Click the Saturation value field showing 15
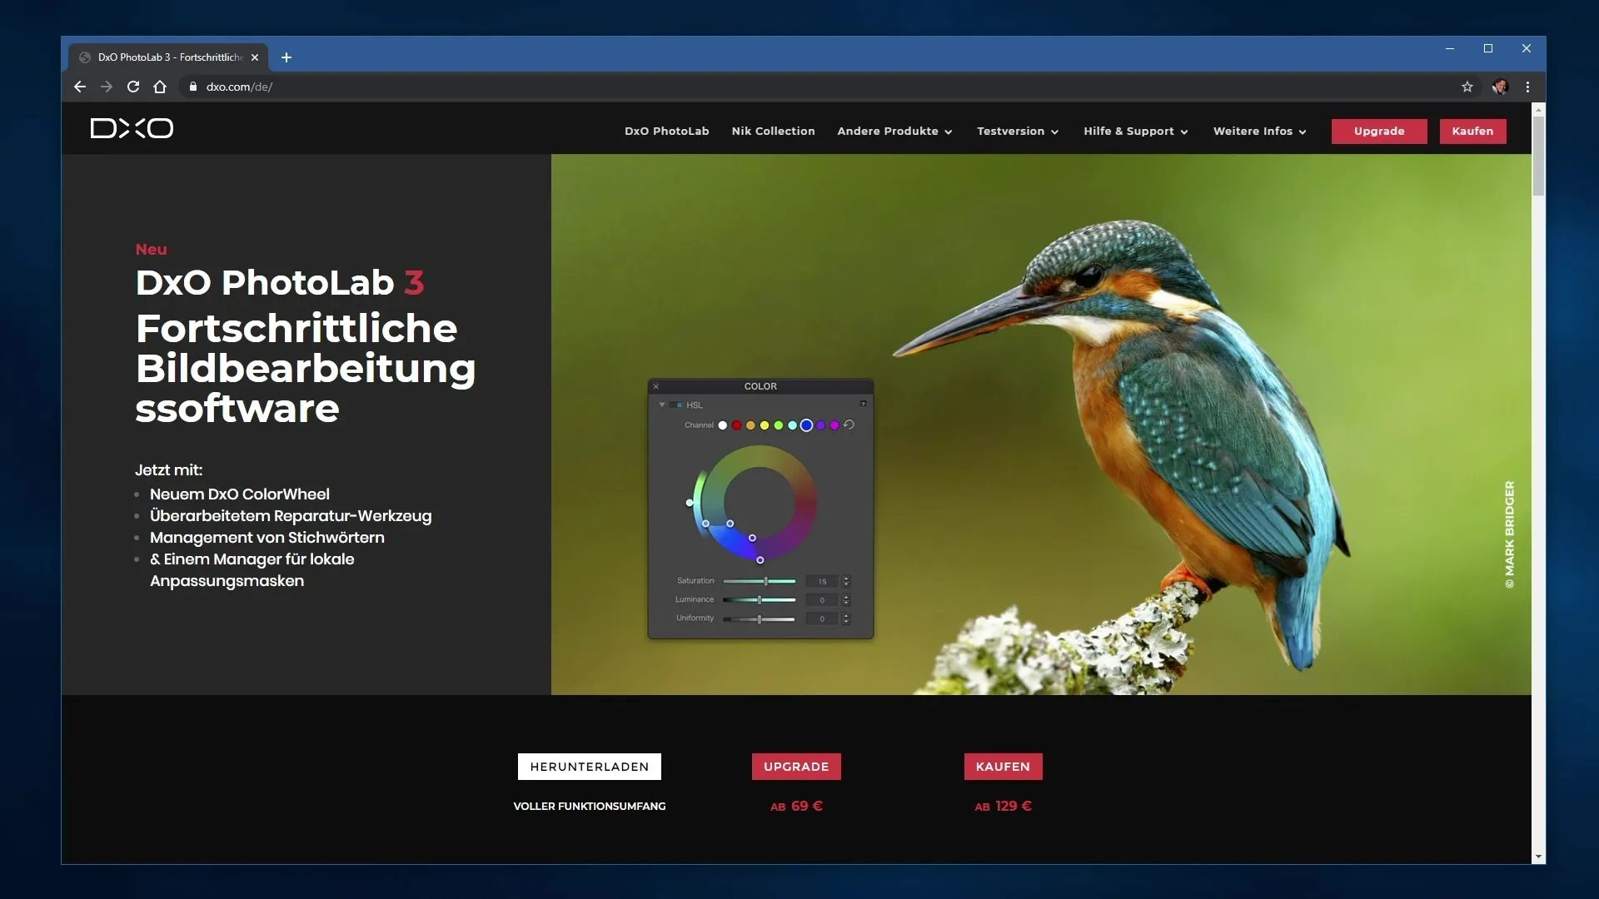This screenshot has height=899, width=1599. point(822,581)
